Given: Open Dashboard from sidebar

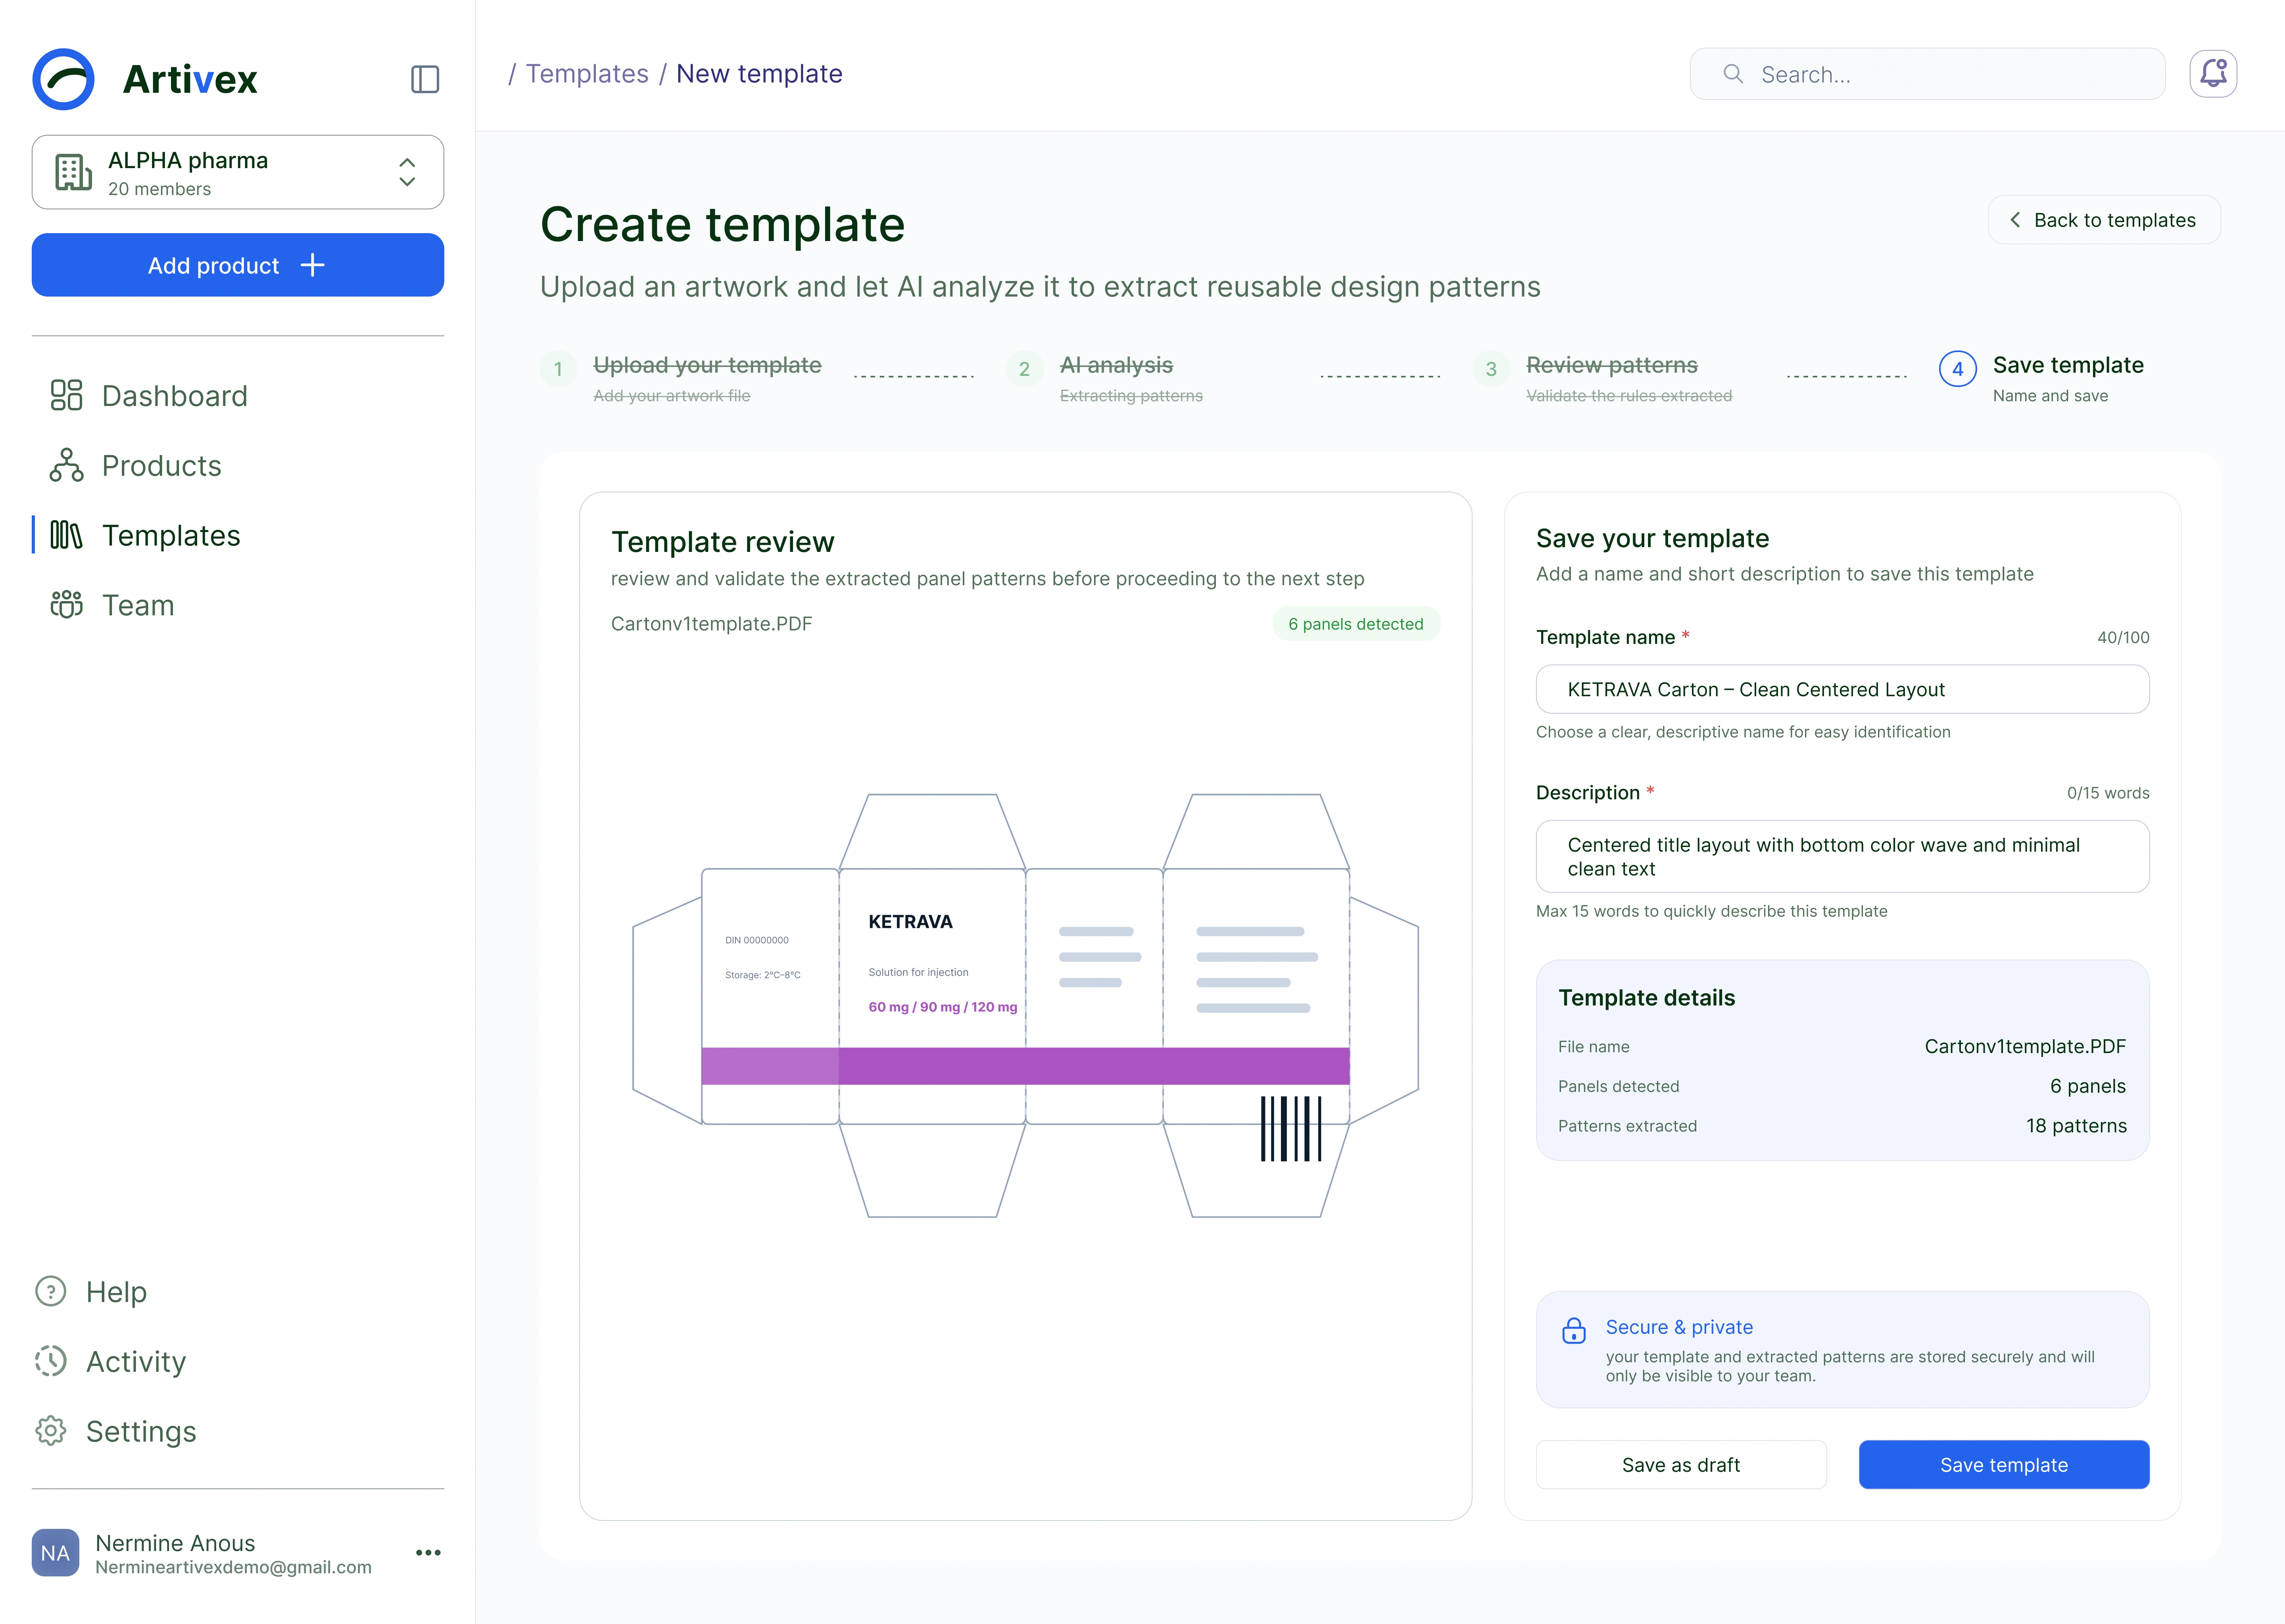Looking at the screenshot, I should (x=148, y=396).
